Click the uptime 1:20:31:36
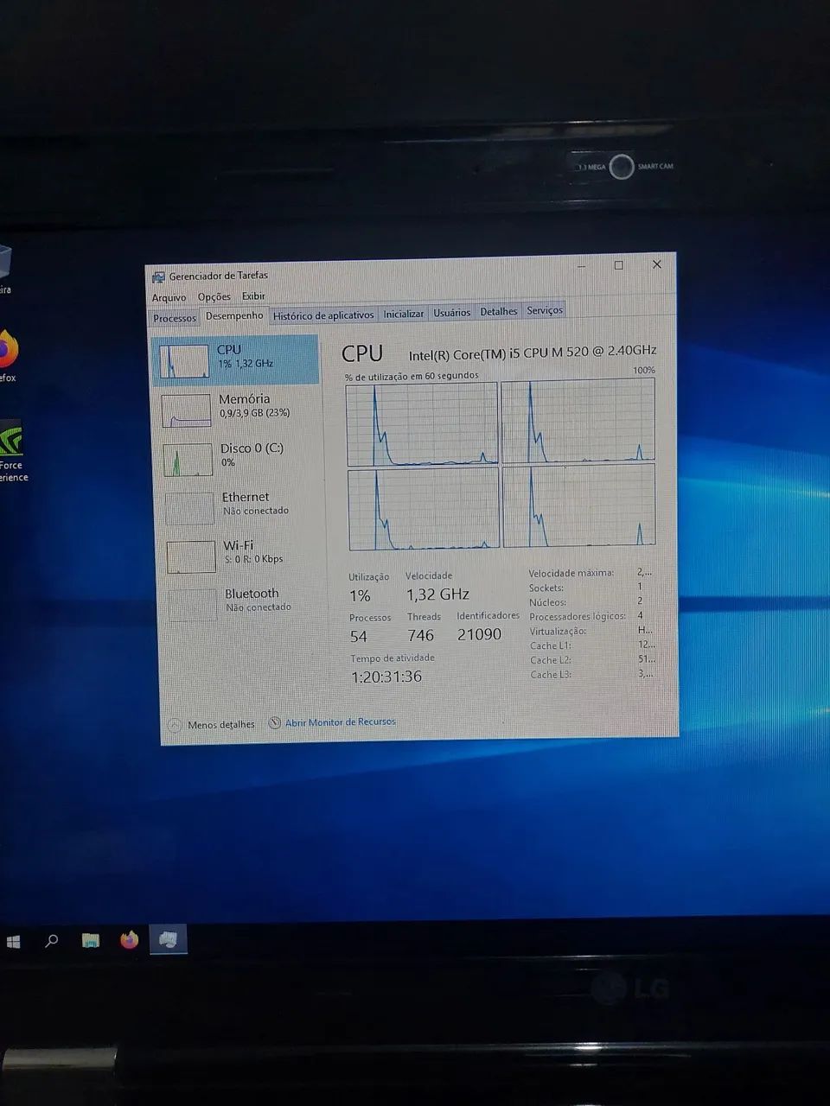The width and height of the screenshot is (830, 1106). (x=386, y=677)
